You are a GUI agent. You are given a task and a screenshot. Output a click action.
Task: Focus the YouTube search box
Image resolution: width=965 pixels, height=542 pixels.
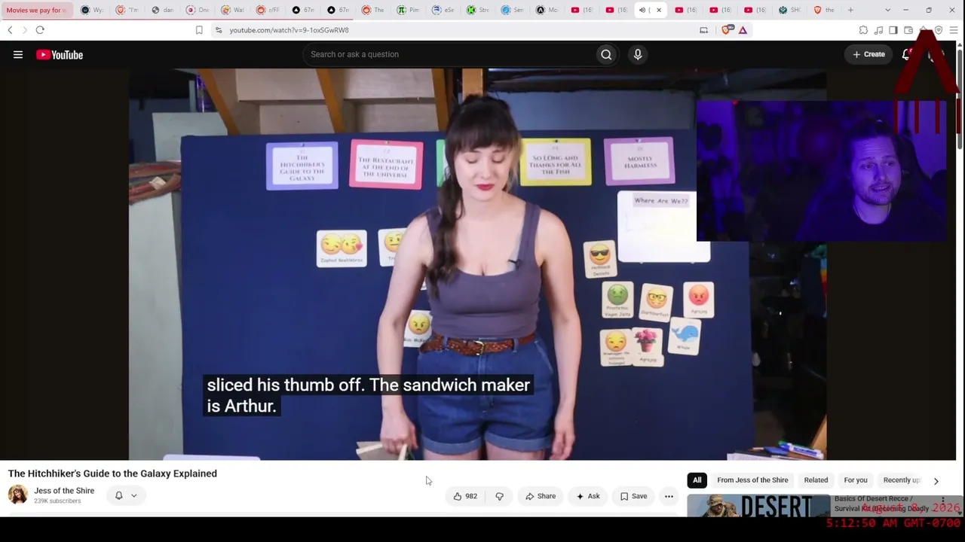[451, 54]
